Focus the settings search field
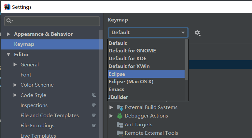The width and height of the screenshot is (252, 138). point(55,21)
